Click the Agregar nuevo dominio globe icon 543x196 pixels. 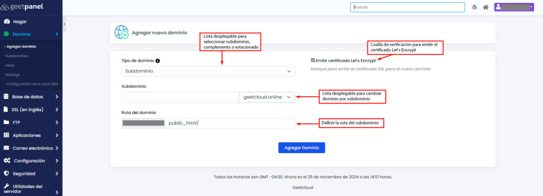click(121, 32)
